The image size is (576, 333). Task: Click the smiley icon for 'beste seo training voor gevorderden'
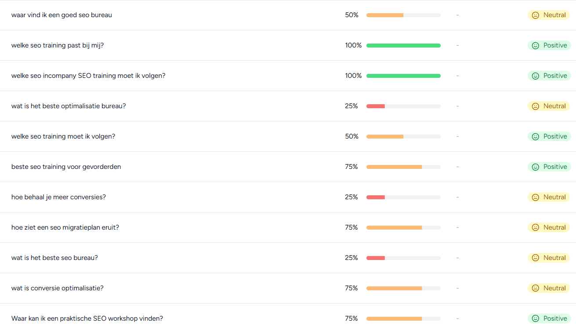535,167
